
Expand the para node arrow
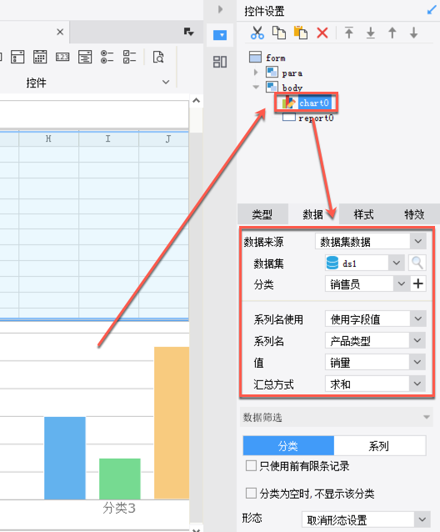[x=256, y=73]
